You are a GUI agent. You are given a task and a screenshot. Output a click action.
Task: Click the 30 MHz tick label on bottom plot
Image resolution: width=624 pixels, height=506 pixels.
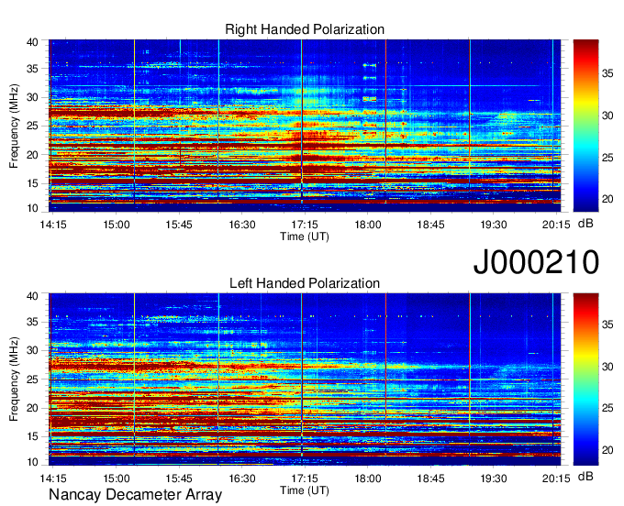coord(32,350)
